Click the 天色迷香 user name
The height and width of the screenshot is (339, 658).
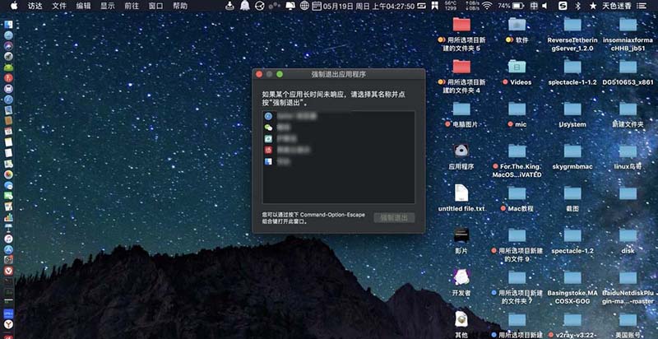(616, 6)
